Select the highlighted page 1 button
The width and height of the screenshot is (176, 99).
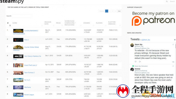107,11
